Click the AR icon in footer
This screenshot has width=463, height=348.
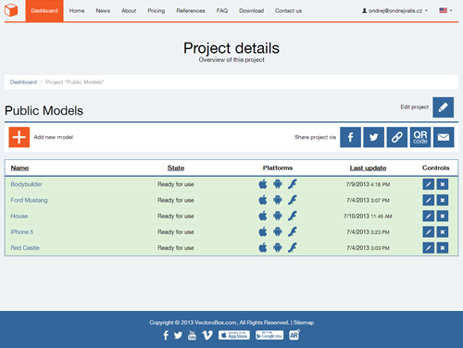point(294,335)
